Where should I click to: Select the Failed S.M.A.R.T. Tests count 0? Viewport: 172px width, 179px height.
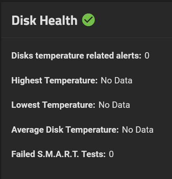(111, 154)
